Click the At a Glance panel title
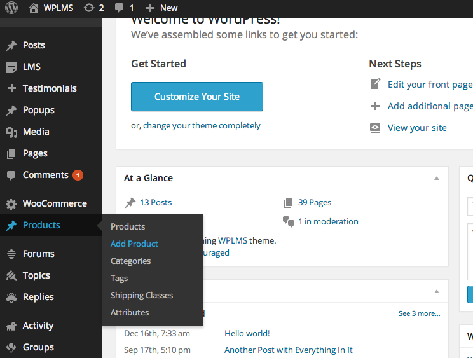This screenshot has width=473, height=358. [148, 178]
